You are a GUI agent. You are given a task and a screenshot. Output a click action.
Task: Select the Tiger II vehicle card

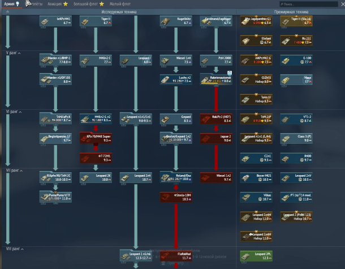click(95, 22)
